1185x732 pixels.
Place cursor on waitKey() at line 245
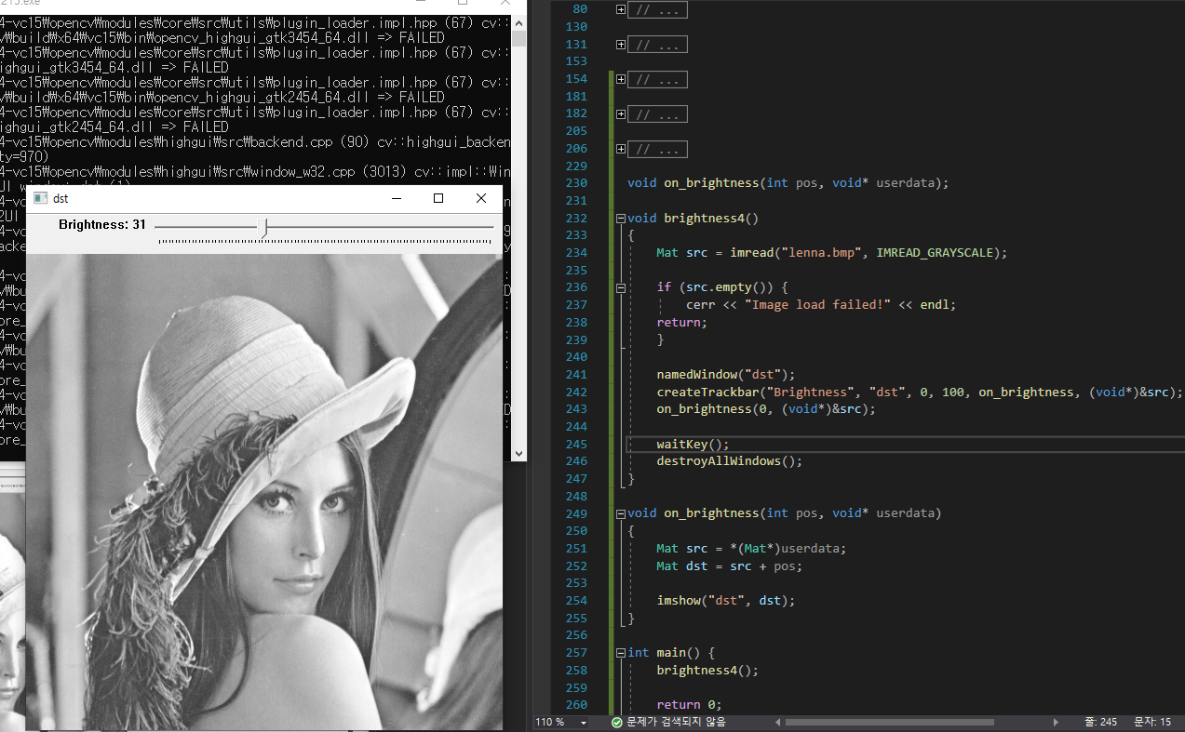[x=693, y=445]
